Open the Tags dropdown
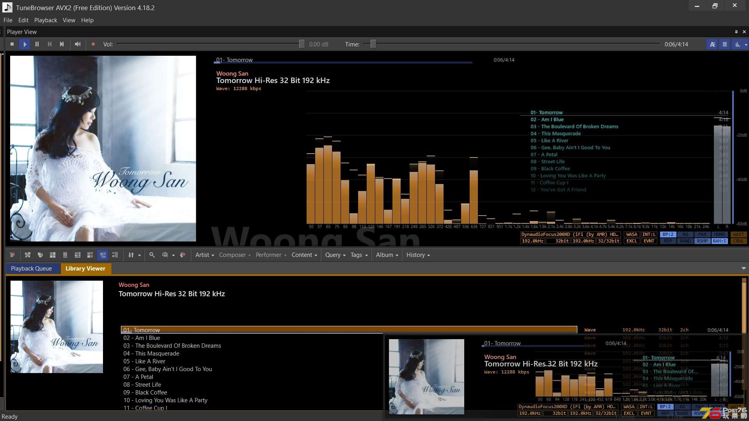 point(359,255)
